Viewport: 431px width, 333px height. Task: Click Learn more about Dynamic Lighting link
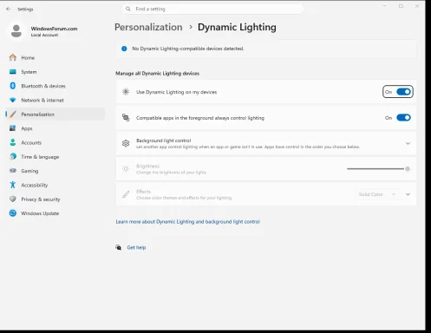(x=188, y=222)
